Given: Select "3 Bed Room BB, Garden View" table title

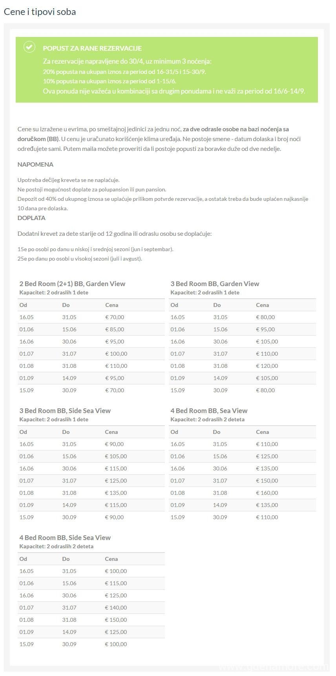Looking at the screenshot, I should tap(215, 284).
